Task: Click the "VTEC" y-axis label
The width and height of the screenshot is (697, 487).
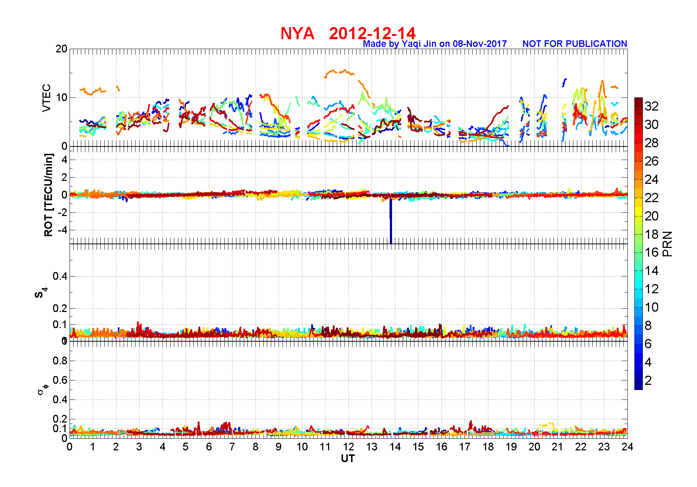Action: (46, 98)
